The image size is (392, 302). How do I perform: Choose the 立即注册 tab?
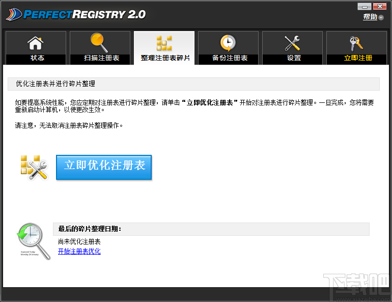click(x=357, y=48)
